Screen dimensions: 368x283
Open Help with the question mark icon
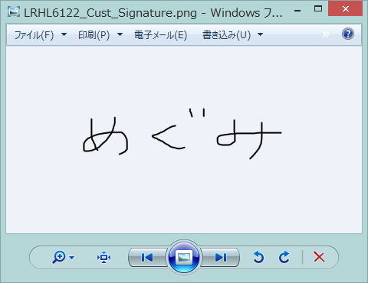[x=348, y=34]
